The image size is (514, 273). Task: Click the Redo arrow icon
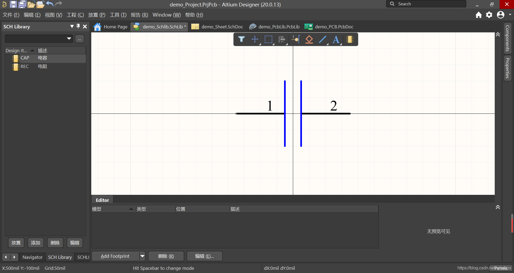click(x=58, y=4)
